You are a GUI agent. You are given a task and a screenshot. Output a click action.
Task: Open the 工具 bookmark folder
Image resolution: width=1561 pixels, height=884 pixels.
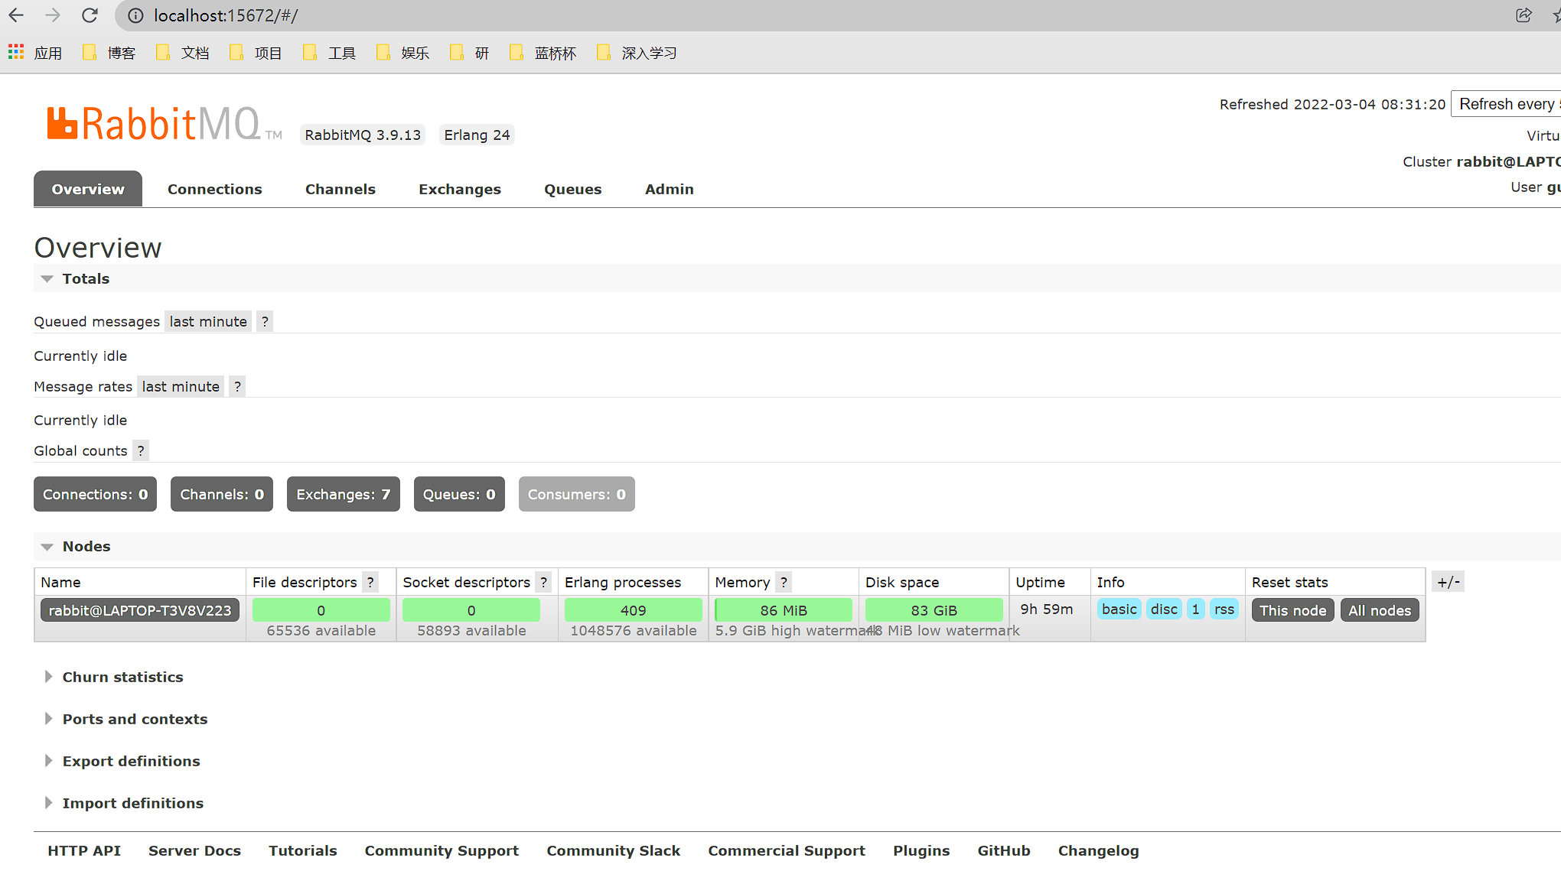[329, 53]
